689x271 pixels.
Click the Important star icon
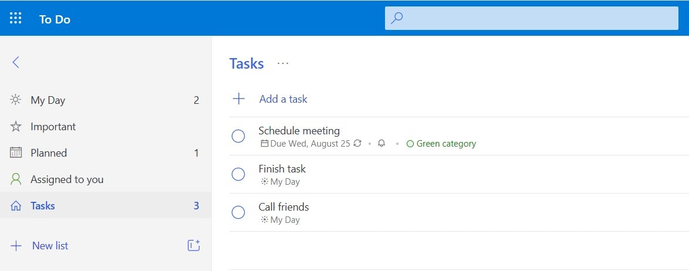click(x=16, y=127)
